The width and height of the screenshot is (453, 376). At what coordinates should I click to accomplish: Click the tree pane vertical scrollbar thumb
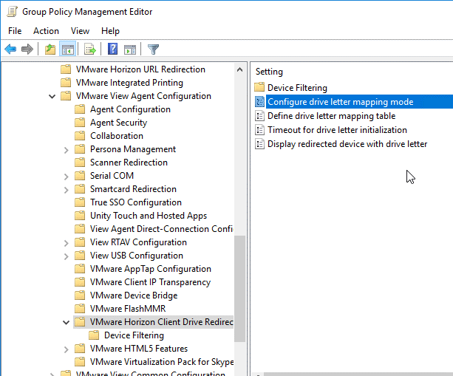tap(239, 289)
